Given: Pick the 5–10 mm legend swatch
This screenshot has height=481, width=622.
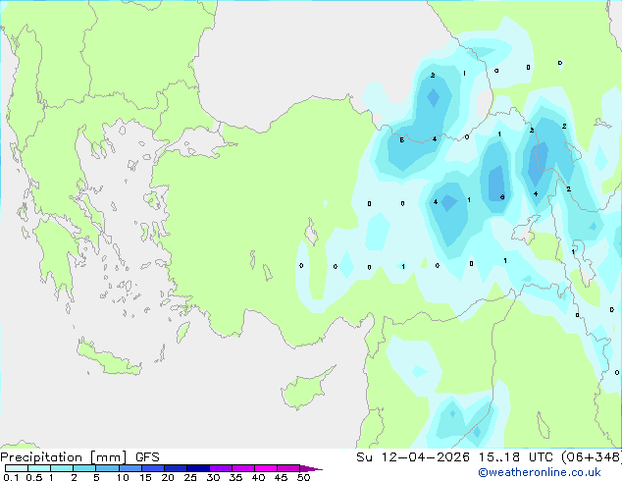Looking at the screenshot, I should 107,468.
